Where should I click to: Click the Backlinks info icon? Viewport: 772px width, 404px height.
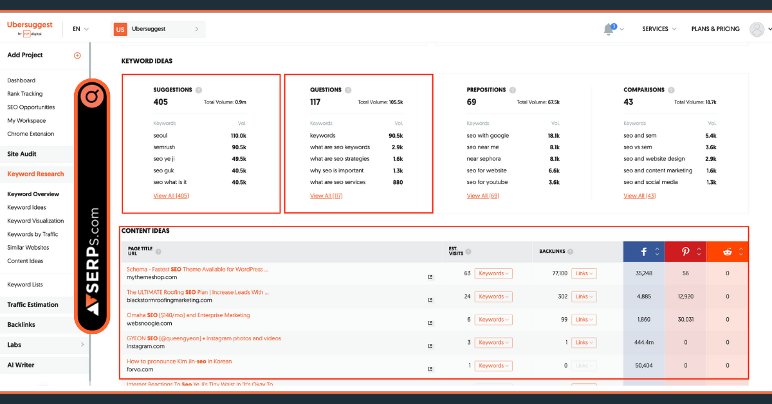(x=571, y=252)
